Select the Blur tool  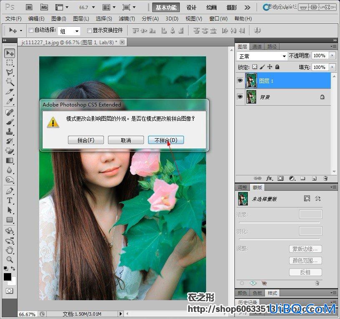tap(10, 170)
